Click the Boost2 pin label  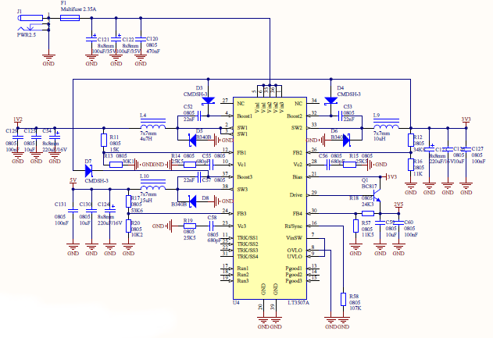(x=295, y=116)
